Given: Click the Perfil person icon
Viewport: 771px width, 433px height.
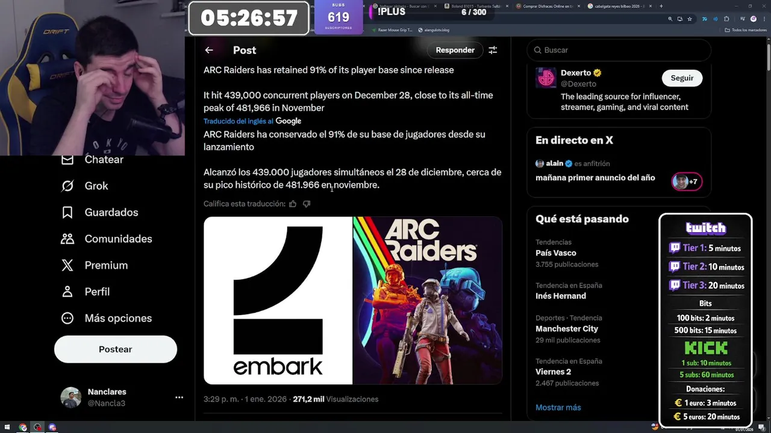Looking at the screenshot, I should 67,292.
